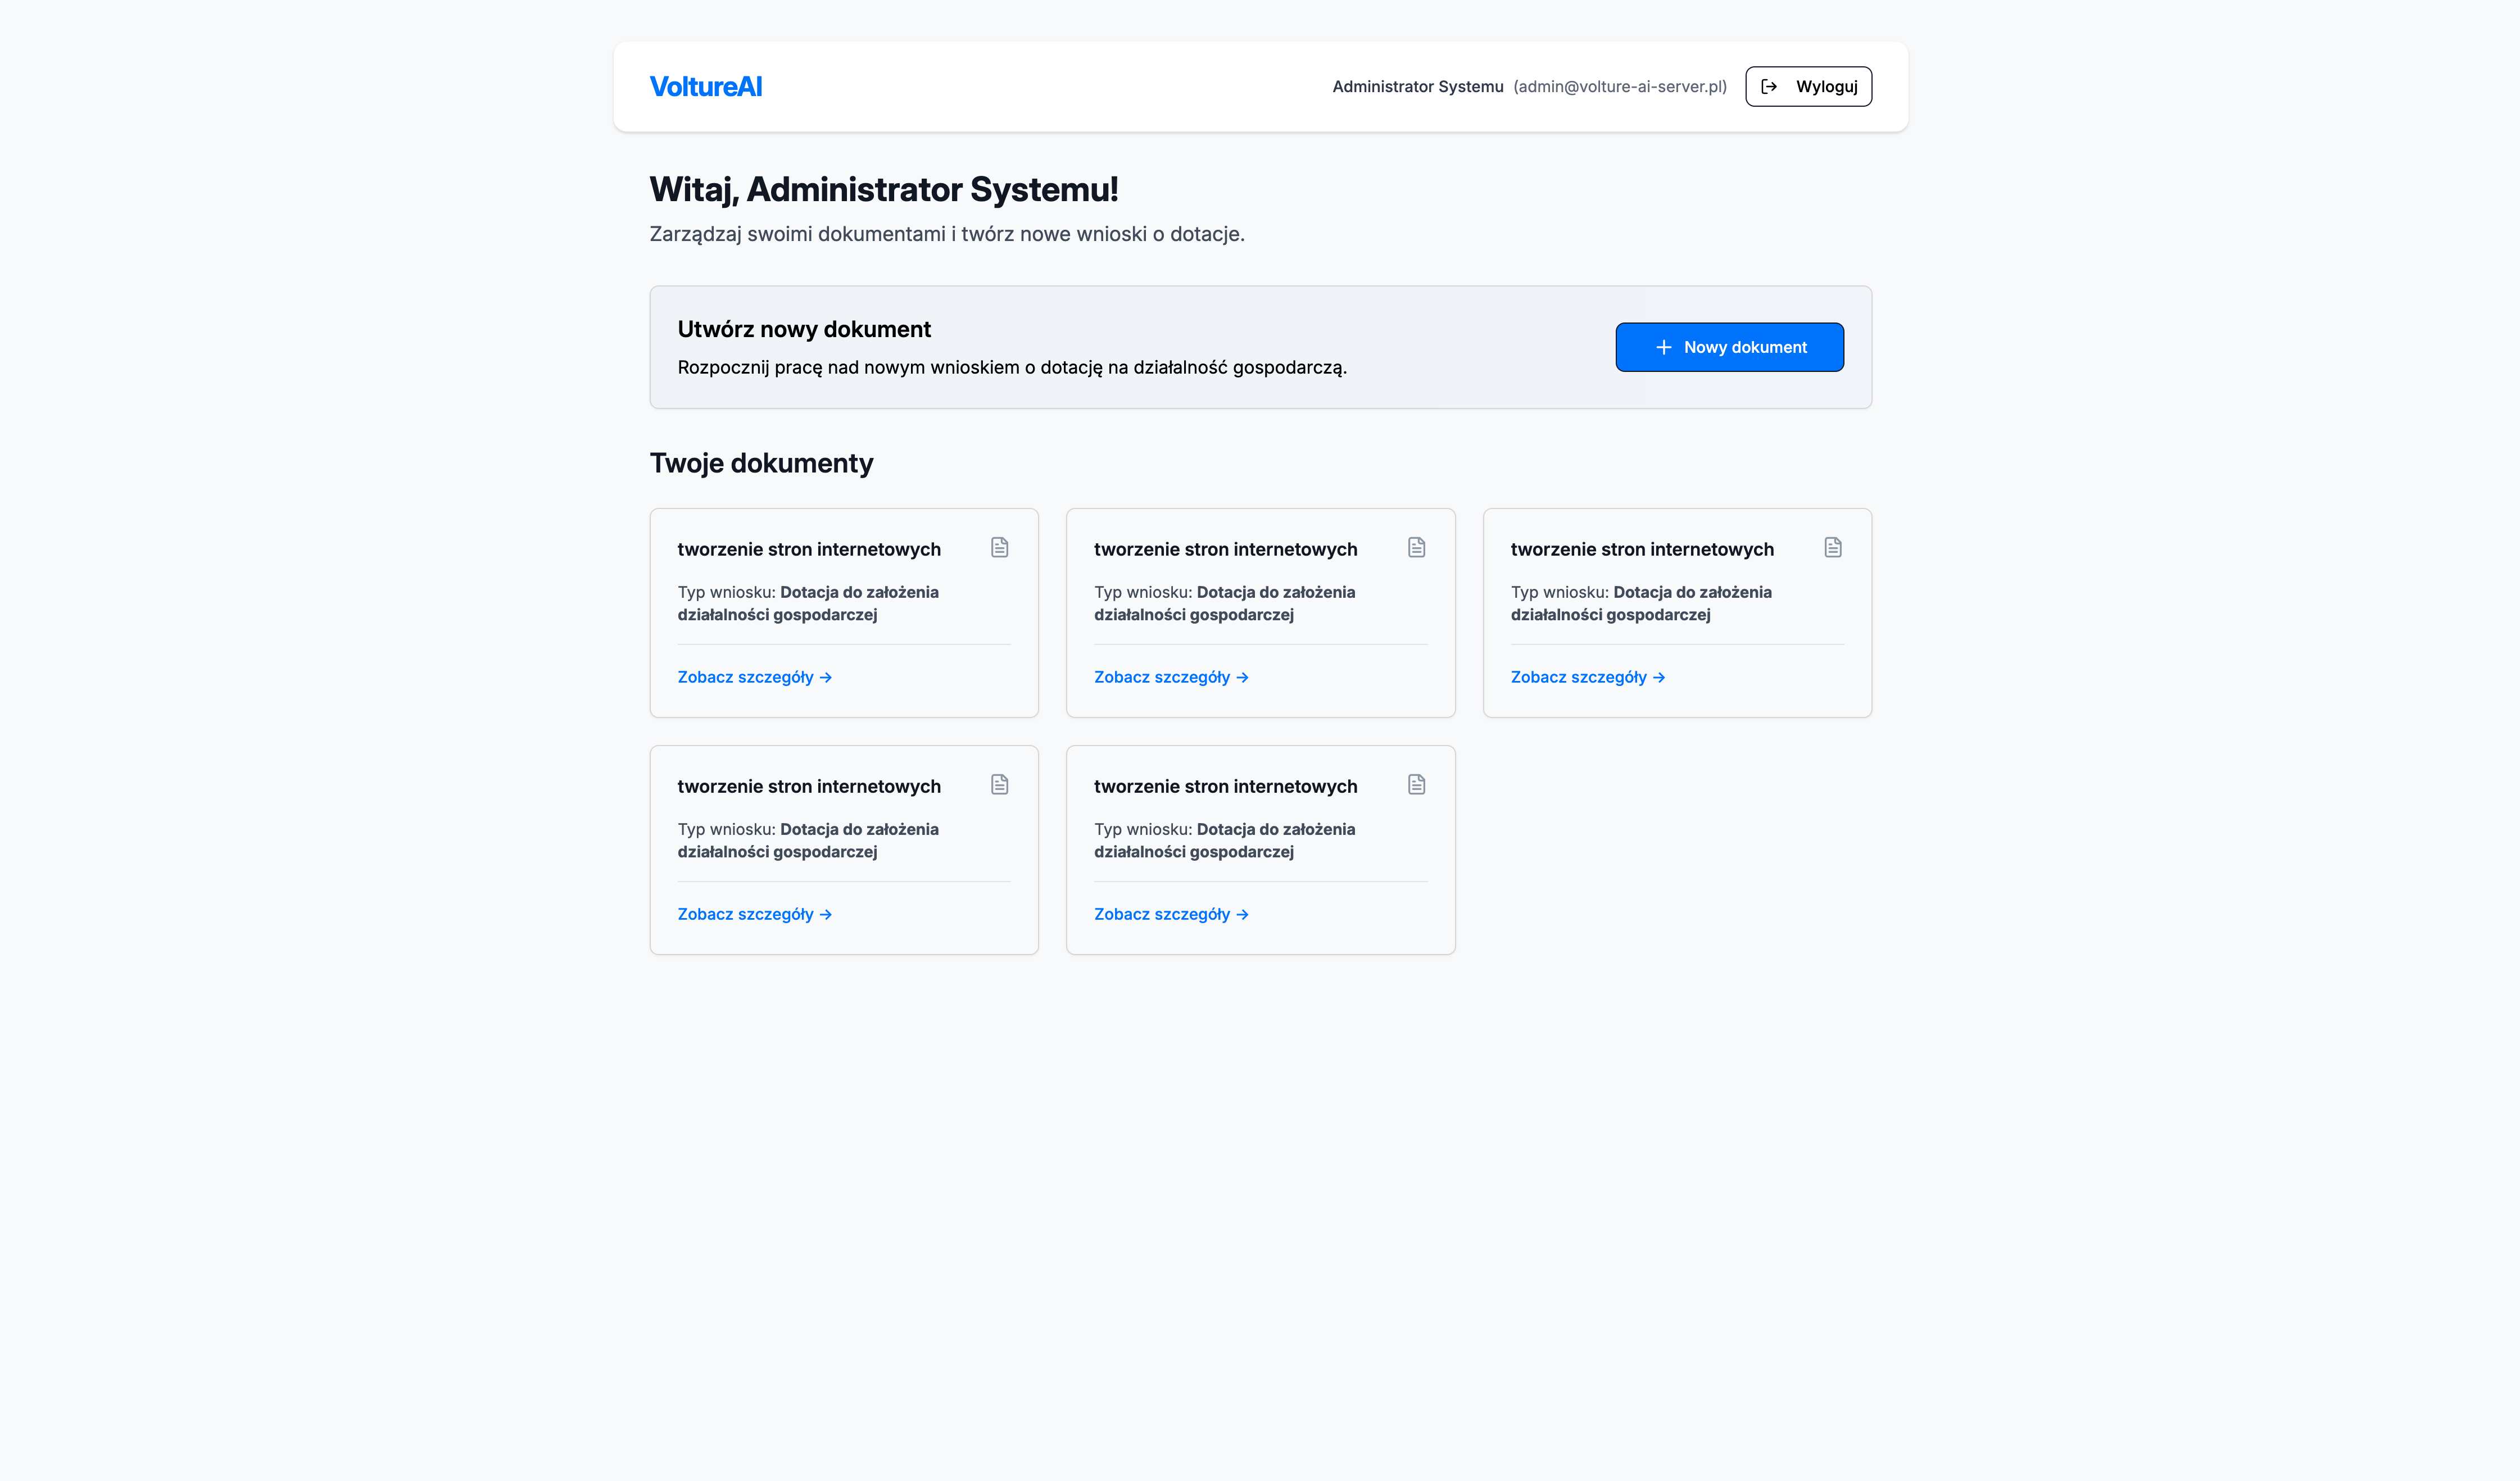Click the Administrator Systemu user name

1417,87
